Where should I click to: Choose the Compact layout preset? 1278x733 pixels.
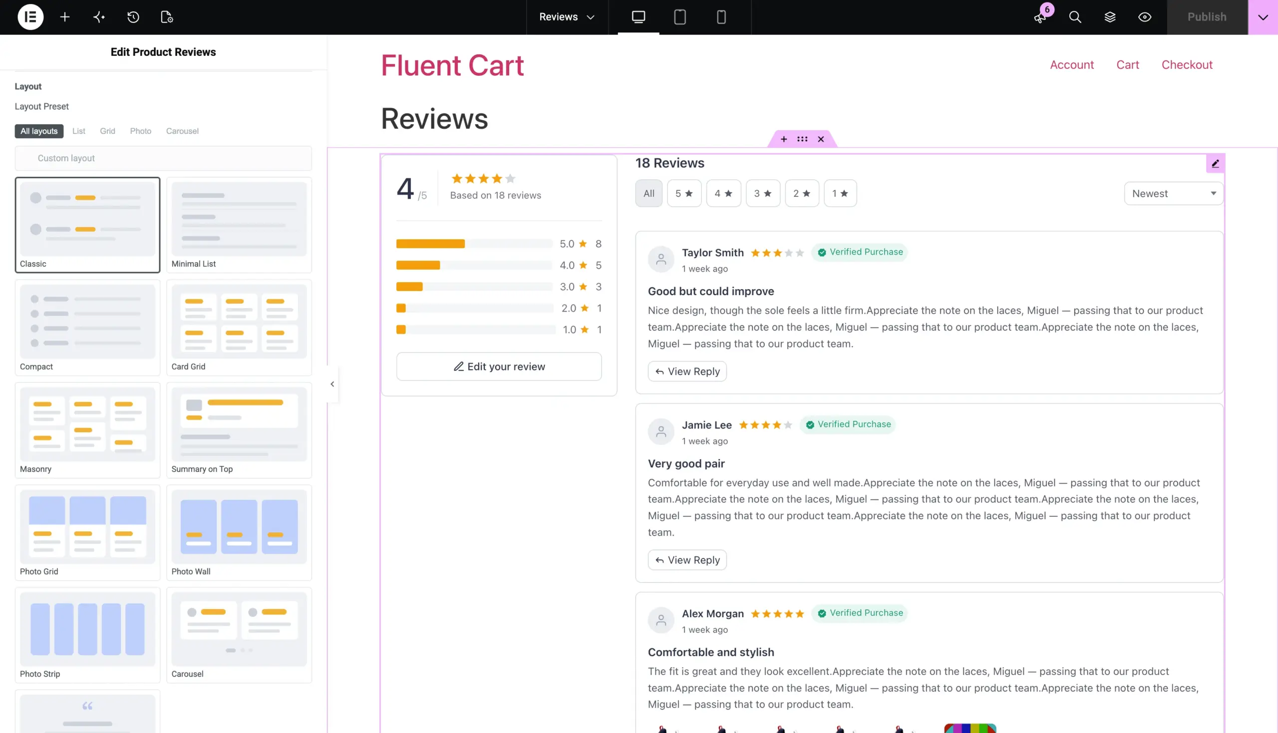point(87,327)
